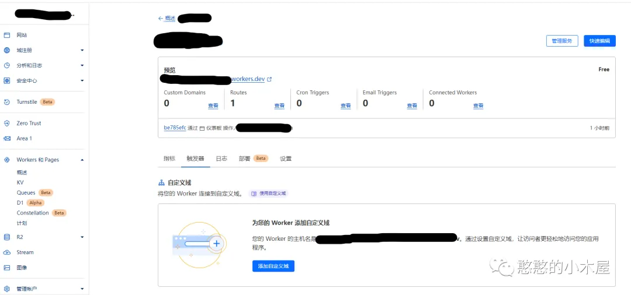Collapse the Workers 和 Pages section arrow

click(82, 160)
